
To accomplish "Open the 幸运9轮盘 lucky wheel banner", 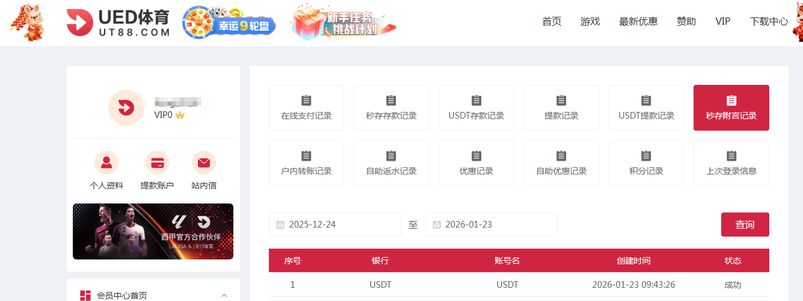I will (x=229, y=23).
